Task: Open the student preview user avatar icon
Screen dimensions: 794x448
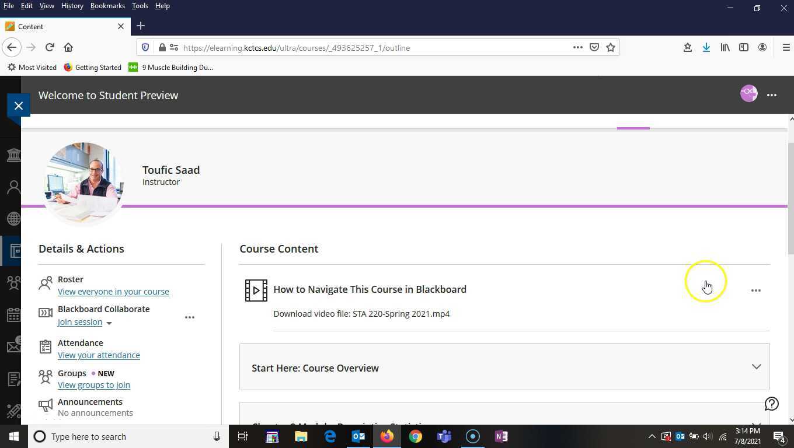Action: 748,93
